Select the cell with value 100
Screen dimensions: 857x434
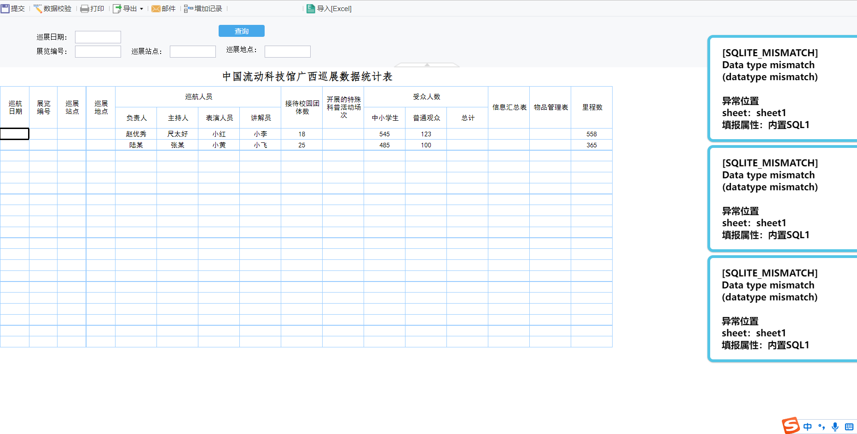coord(426,145)
